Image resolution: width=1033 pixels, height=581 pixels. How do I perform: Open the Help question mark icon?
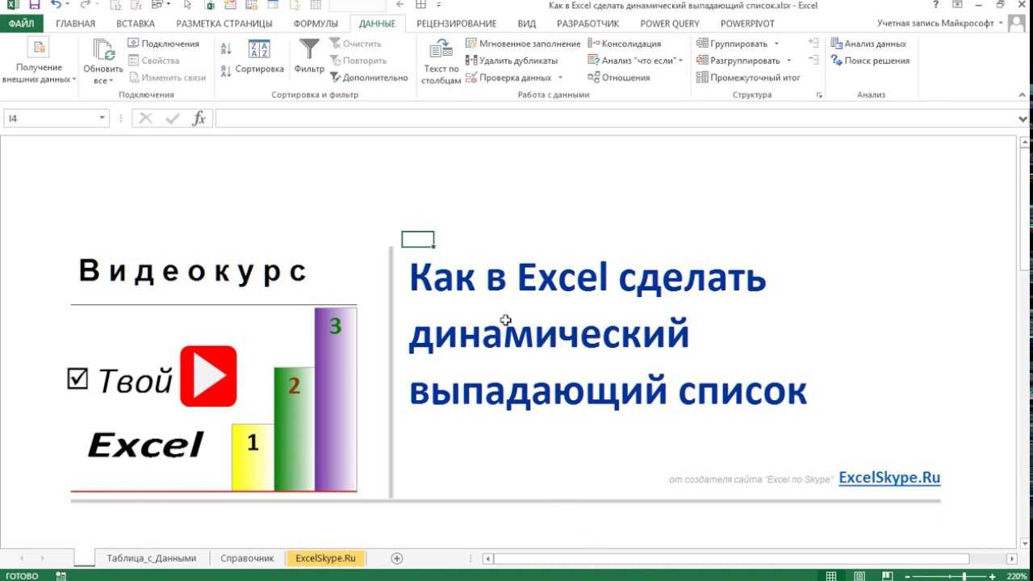point(935,5)
